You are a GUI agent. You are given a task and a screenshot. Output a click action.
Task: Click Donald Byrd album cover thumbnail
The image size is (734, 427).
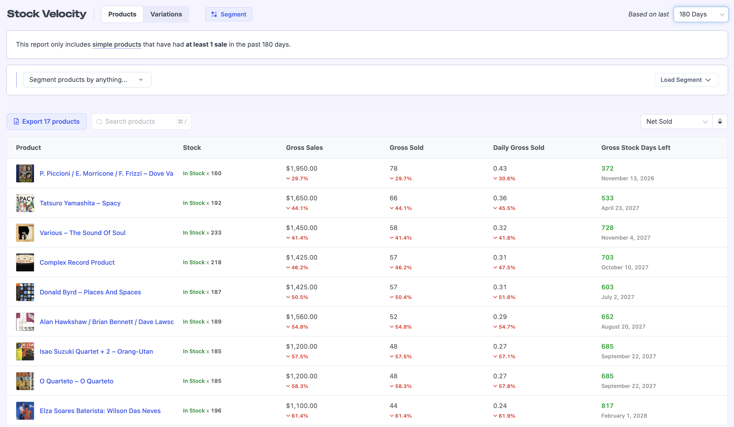[25, 292]
